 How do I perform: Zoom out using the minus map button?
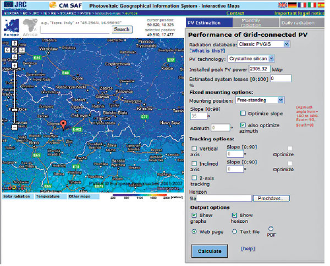point(14,127)
